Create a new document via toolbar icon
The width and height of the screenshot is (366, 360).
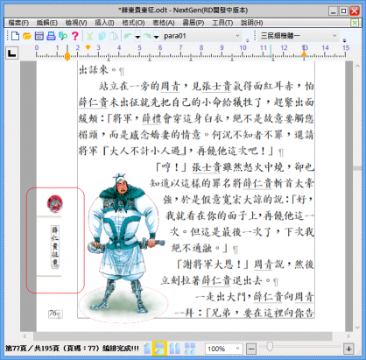[15, 36]
